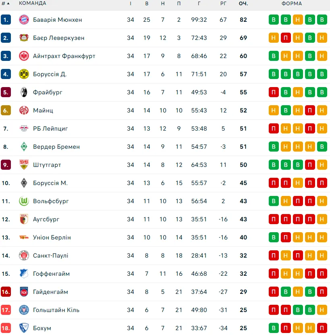Open Eintracht Frankfurt crest icon
Screen dimensions: 330x335
[x=24, y=56]
